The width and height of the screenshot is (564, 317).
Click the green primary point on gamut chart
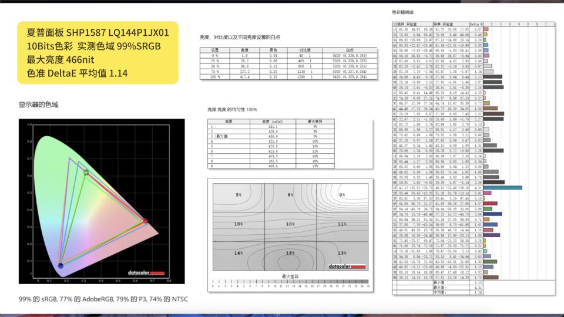click(86, 173)
